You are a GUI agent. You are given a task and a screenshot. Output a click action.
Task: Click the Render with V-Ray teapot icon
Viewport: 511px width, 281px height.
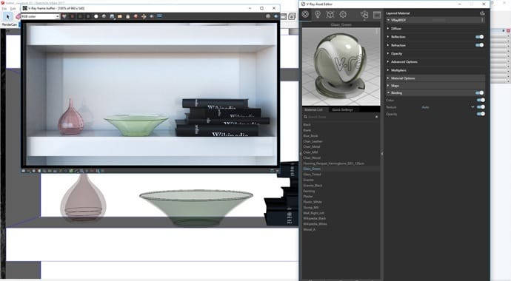click(364, 15)
